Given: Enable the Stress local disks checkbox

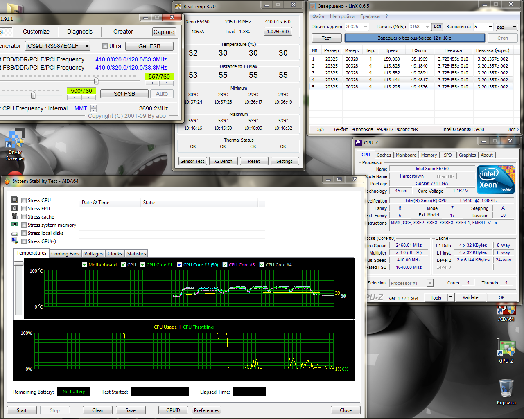Looking at the screenshot, I should 24,233.
